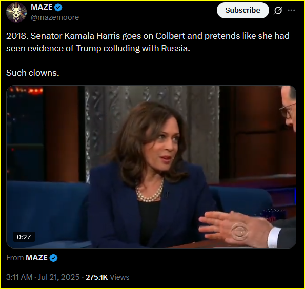Viewport: 305px width, 289px height.
Task: Open the 3:11 AM timestamp link
Action: (x=19, y=277)
